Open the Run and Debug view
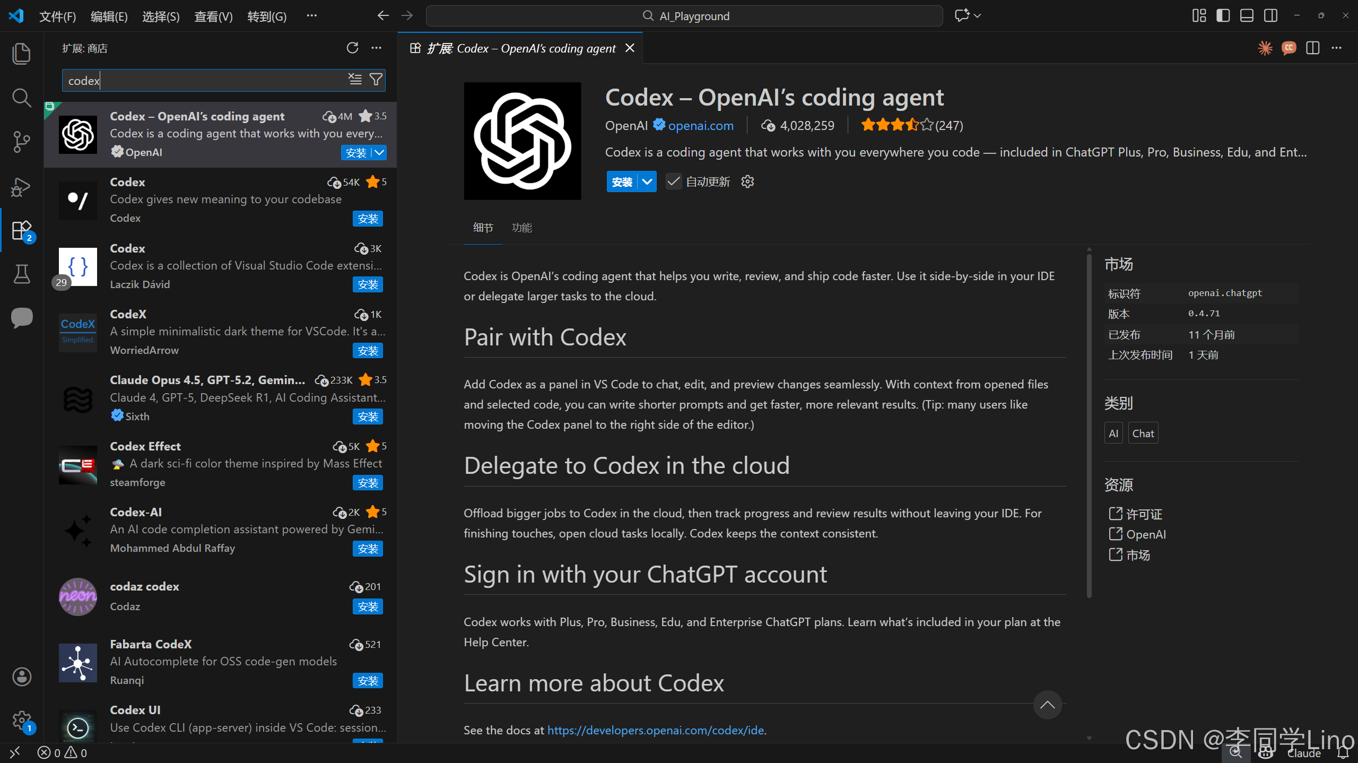Image resolution: width=1358 pixels, height=763 pixels. [21, 186]
